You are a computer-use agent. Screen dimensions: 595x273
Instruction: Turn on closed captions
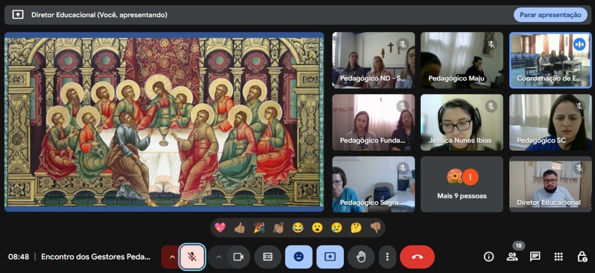268,257
